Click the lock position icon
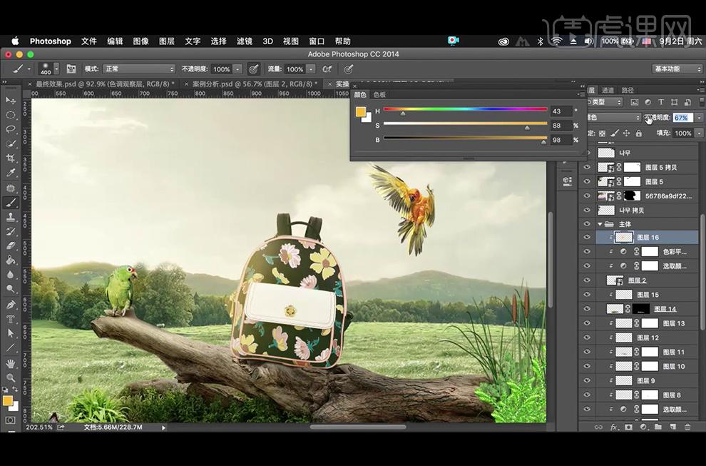Screen dimensions: 706x466 click(x=626, y=133)
